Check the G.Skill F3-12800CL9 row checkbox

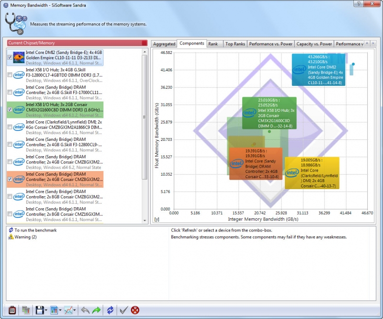10,145
